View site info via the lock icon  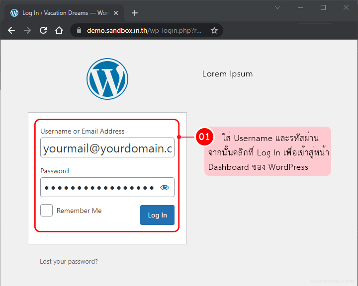tap(79, 30)
